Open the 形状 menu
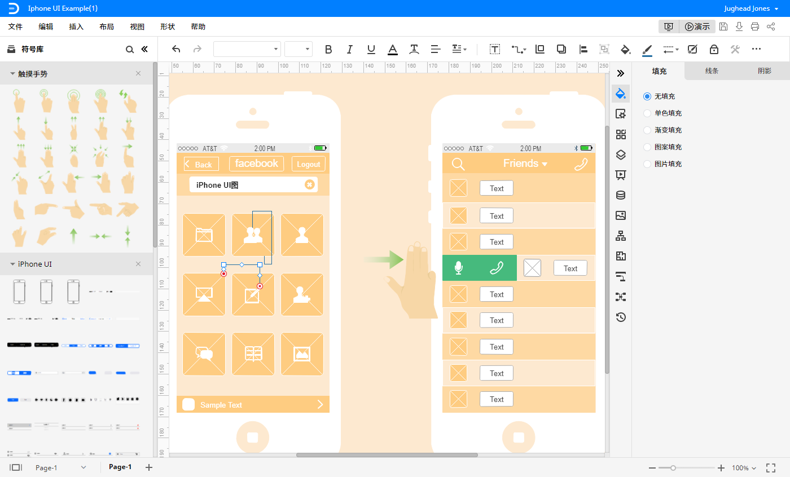The height and width of the screenshot is (477, 790). click(168, 26)
